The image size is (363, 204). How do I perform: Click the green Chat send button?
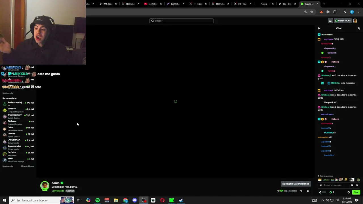(356, 192)
